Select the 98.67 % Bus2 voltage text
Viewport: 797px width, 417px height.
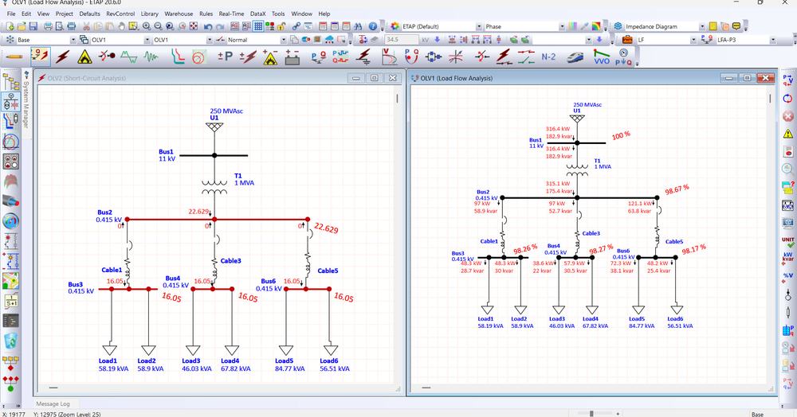677,189
